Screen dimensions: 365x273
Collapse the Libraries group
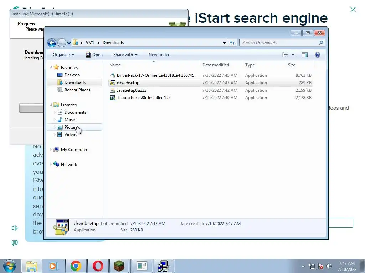click(51, 105)
